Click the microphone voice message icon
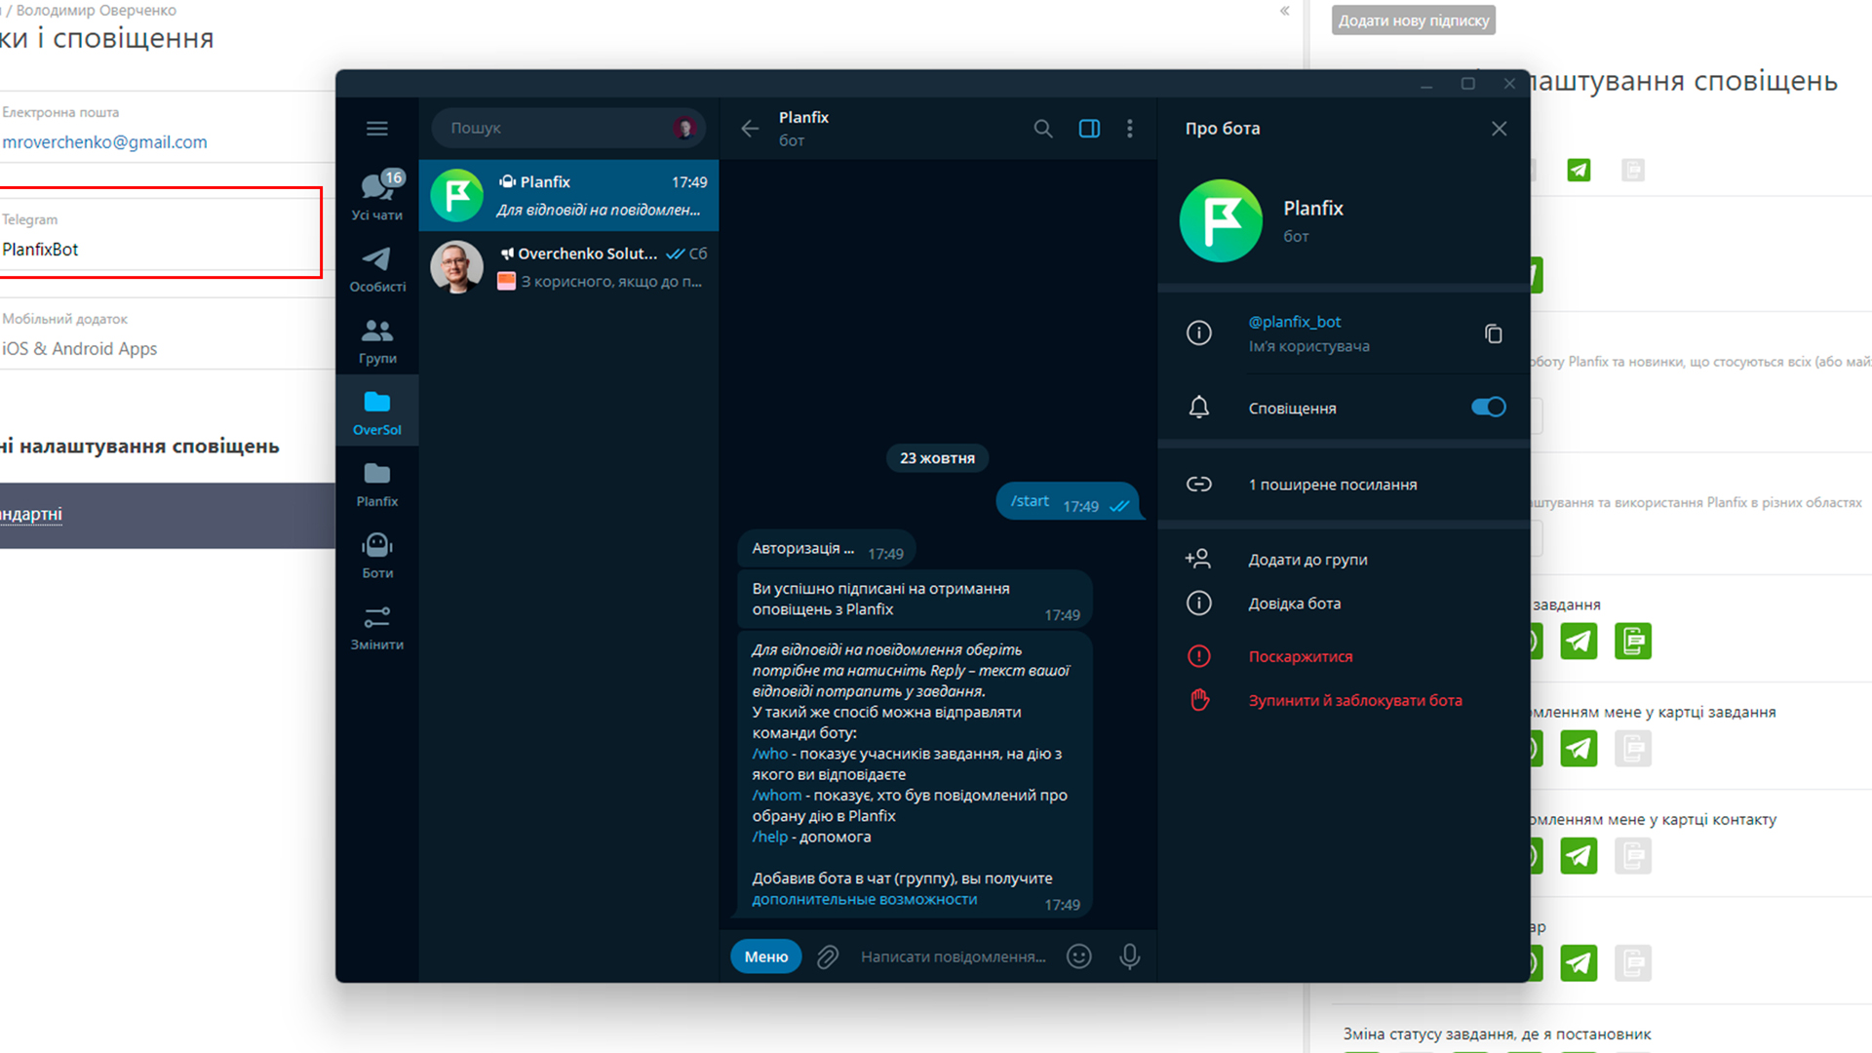The height and width of the screenshot is (1053, 1872). pos(1130,956)
